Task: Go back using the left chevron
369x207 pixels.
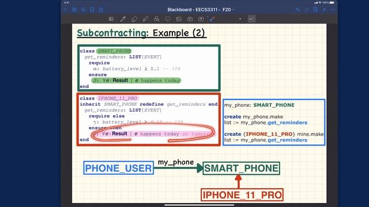Action: (65, 10)
